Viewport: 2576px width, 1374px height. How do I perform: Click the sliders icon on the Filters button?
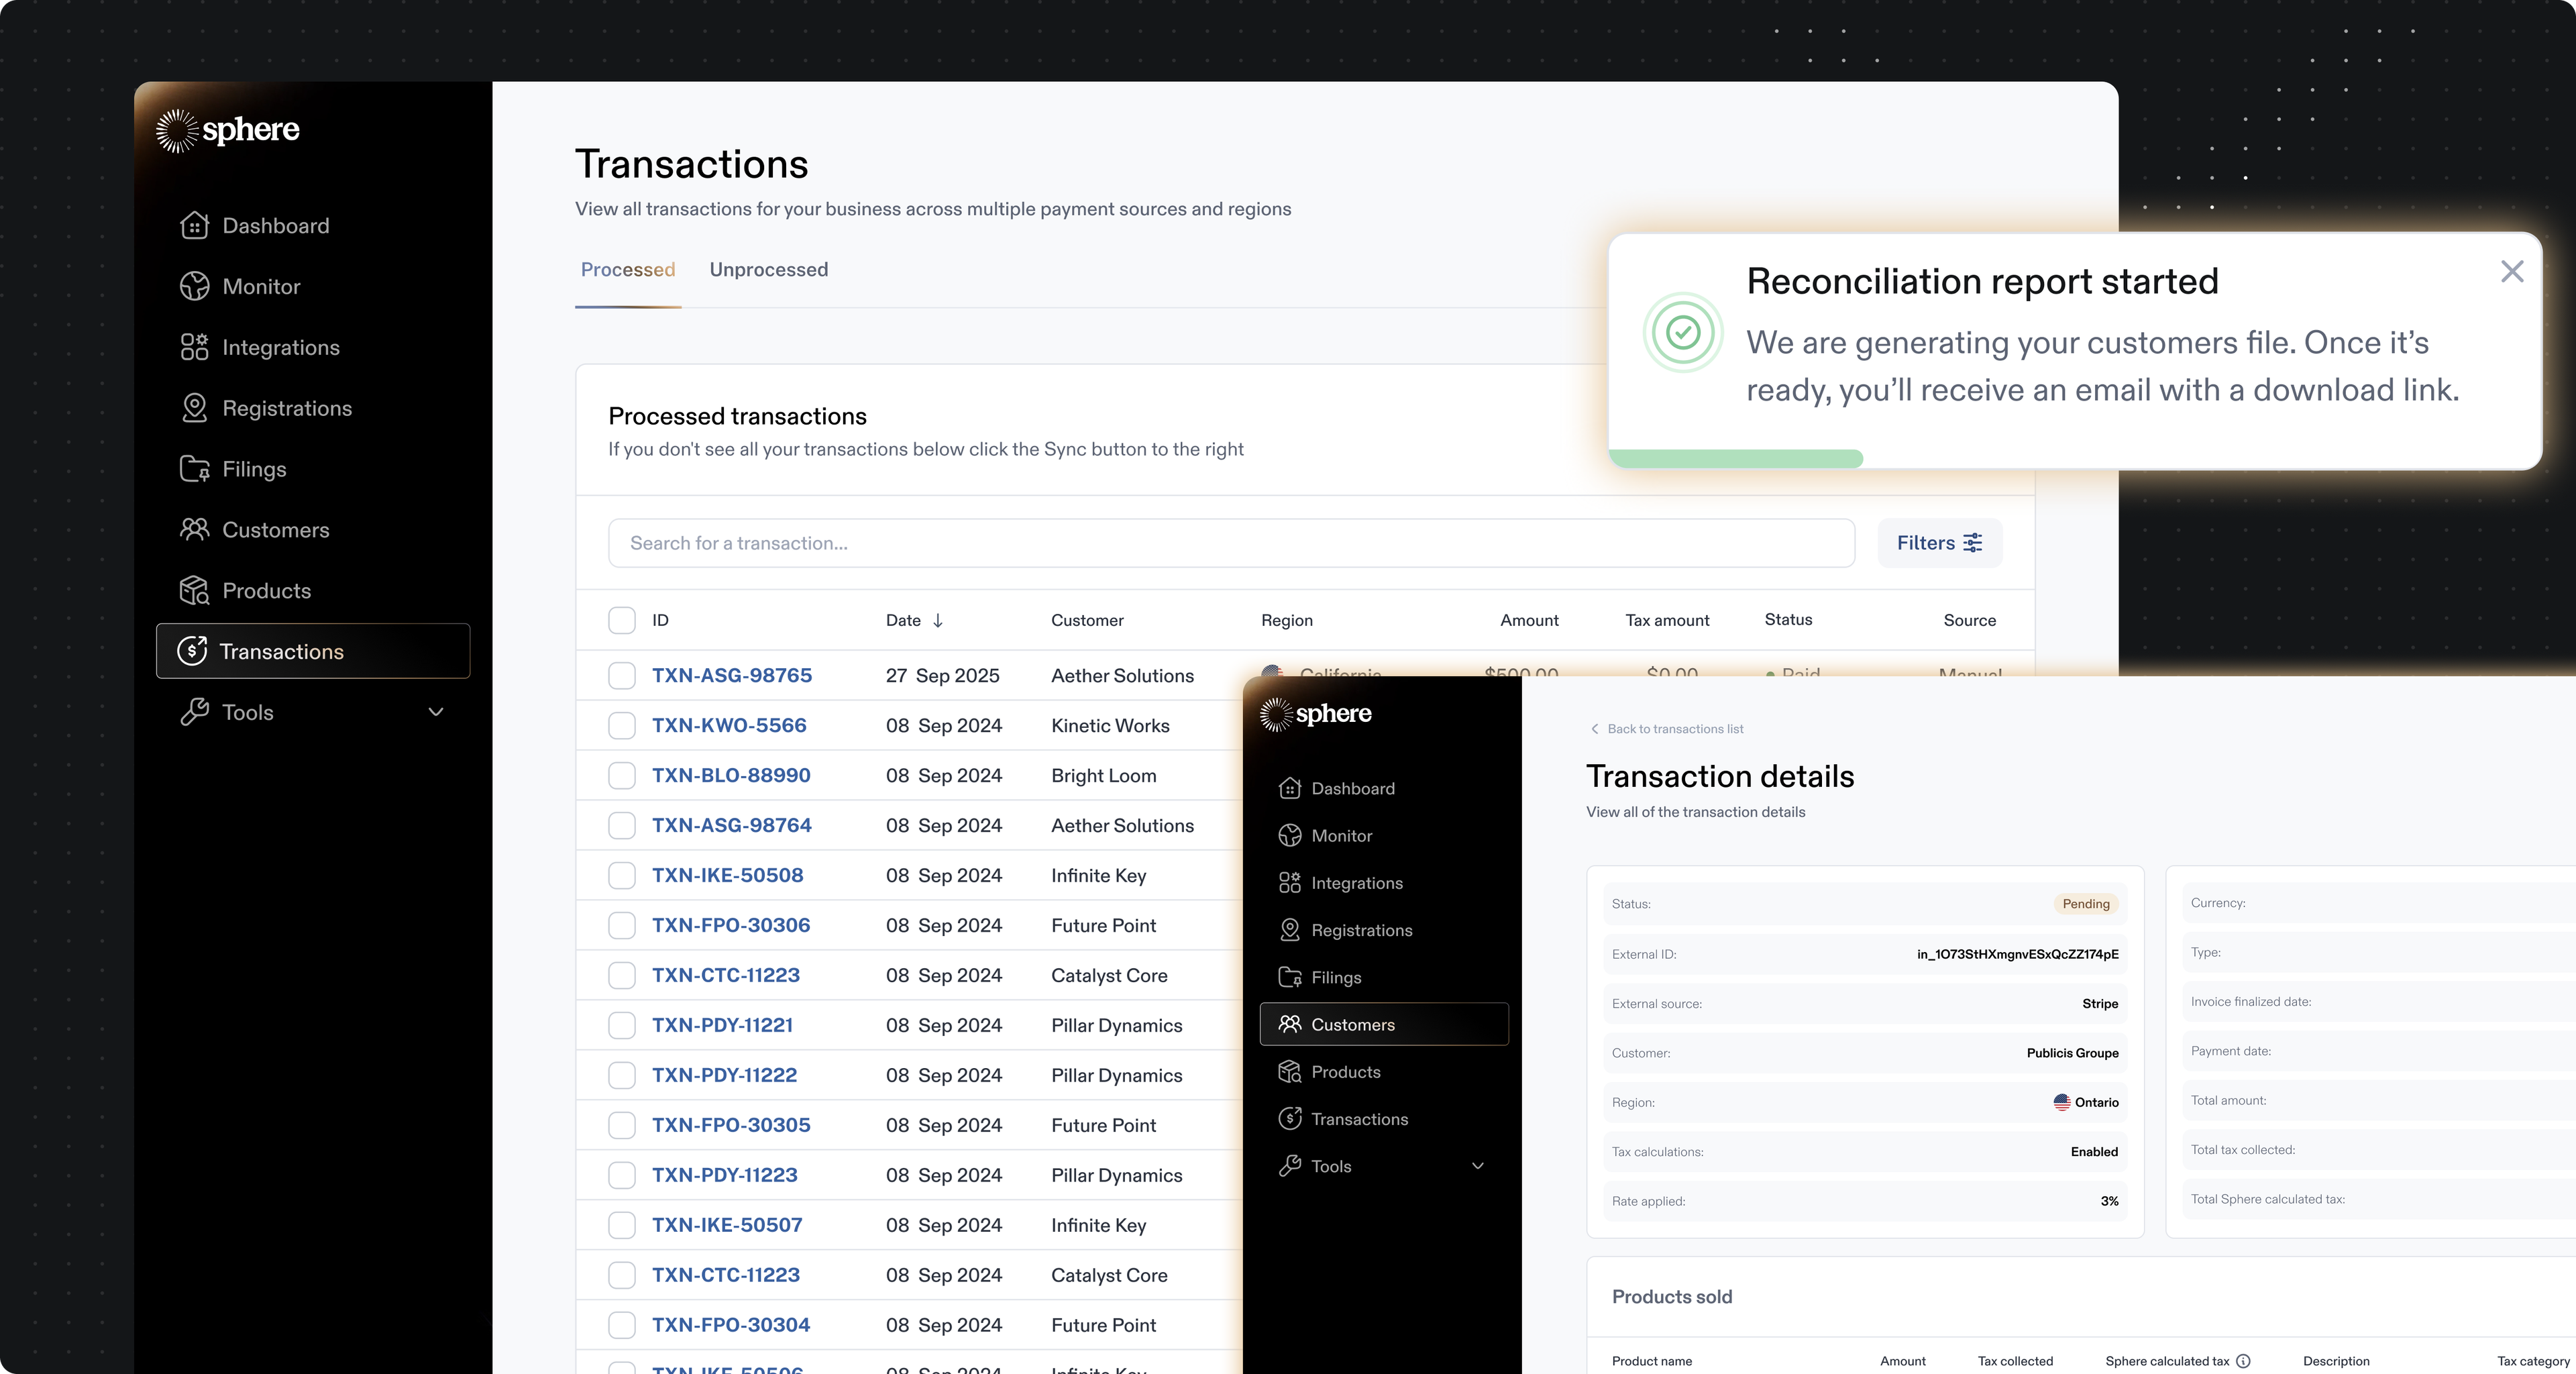tap(1973, 543)
